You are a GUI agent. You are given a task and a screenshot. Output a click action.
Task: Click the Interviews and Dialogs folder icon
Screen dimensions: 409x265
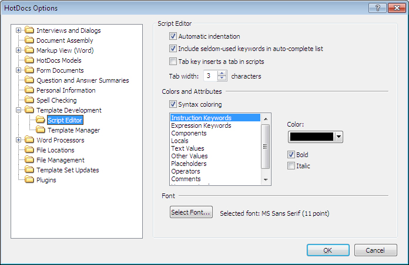coord(29,30)
